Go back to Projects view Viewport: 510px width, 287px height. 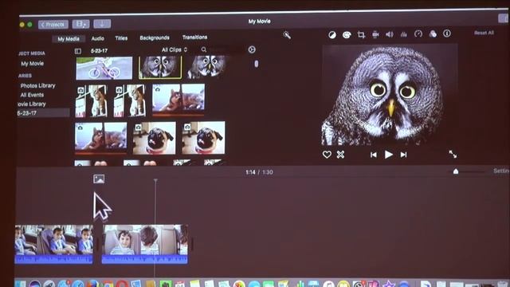pos(53,25)
